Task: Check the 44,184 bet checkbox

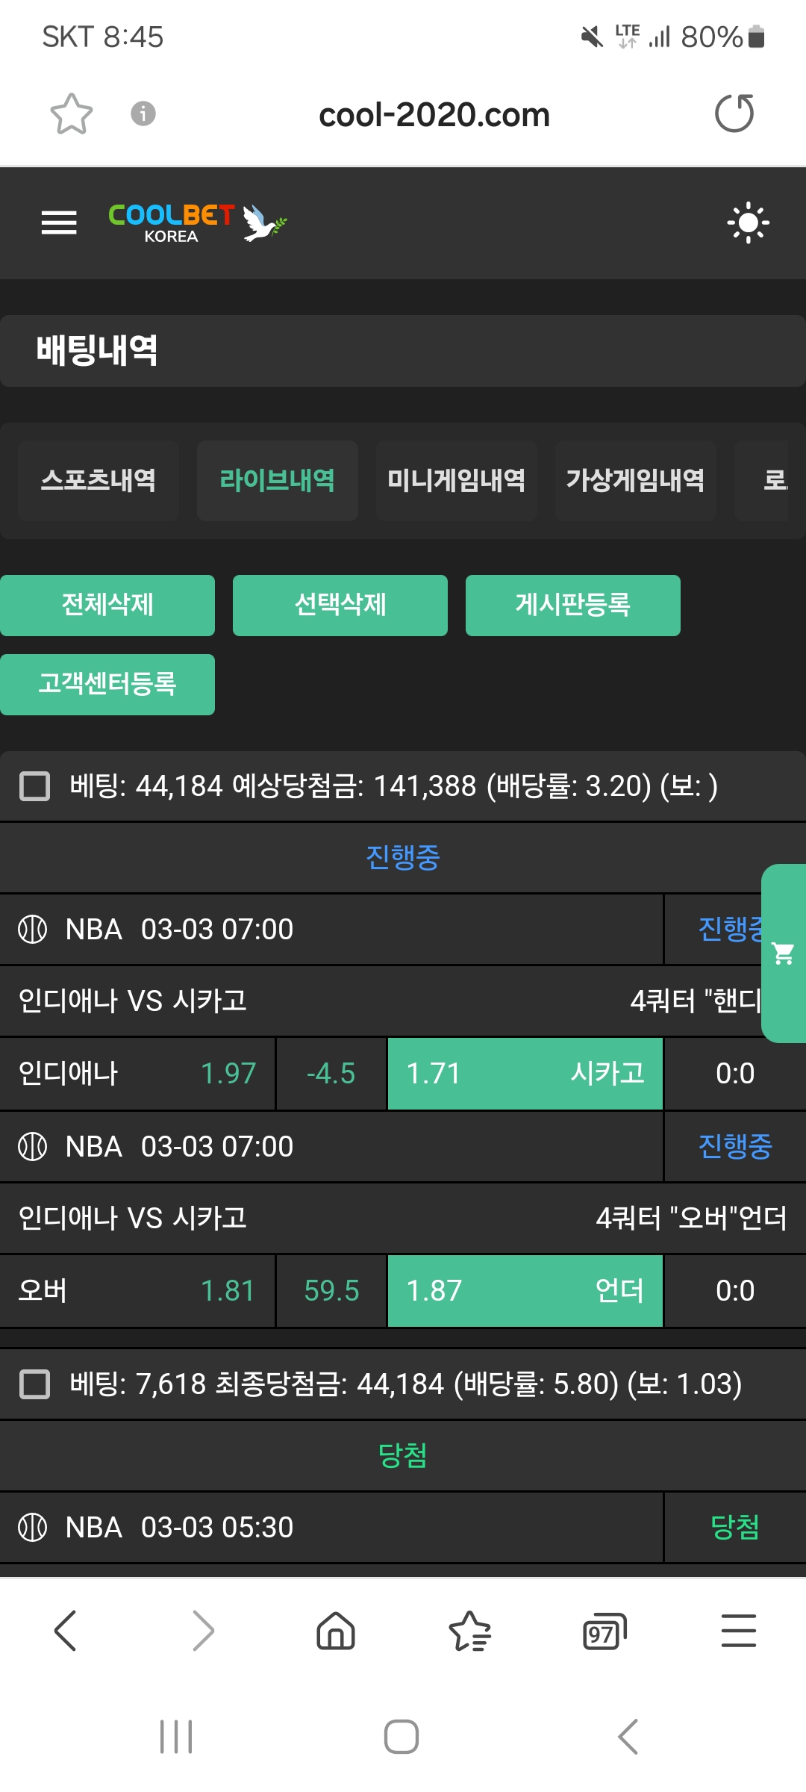Action: [34, 786]
